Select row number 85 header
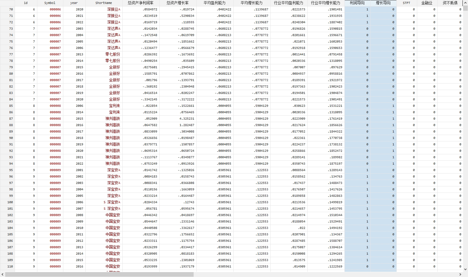 7,106
